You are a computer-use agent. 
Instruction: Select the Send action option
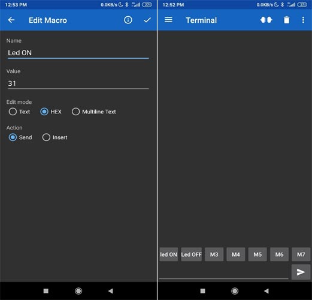point(20,137)
